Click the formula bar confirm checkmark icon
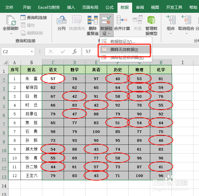 click(63, 52)
